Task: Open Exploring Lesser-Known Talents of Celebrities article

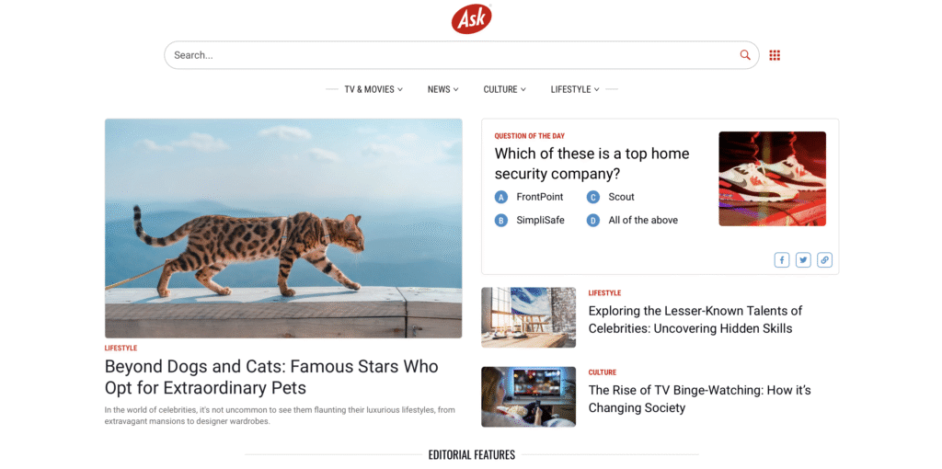Action: (x=695, y=319)
